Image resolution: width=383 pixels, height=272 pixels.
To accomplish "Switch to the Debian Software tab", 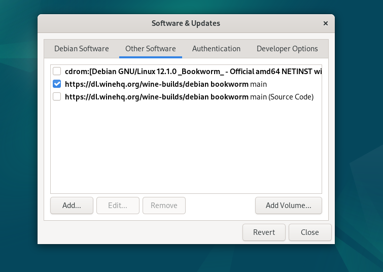I will [x=81, y=49].
